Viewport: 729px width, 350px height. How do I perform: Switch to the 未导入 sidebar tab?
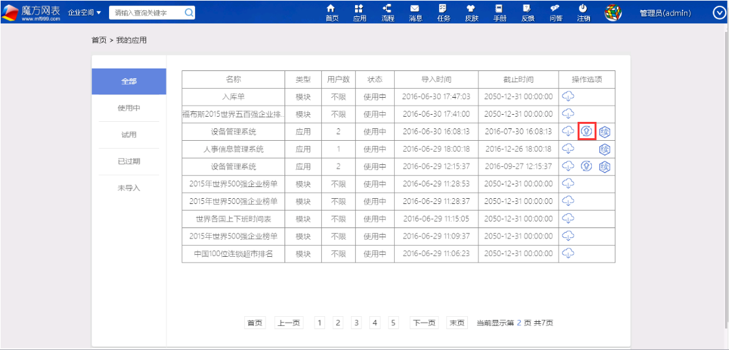point(129,188)
